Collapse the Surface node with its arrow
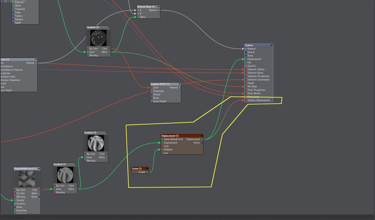 click(271, 45)
